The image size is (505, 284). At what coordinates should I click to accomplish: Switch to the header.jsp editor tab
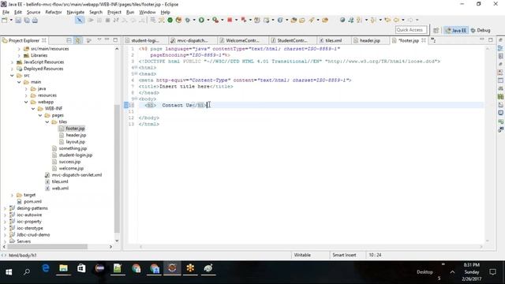[x=369, y=40]
